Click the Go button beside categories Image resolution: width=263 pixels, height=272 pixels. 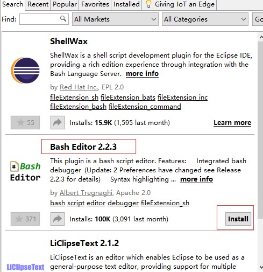[x=258, y=19]
